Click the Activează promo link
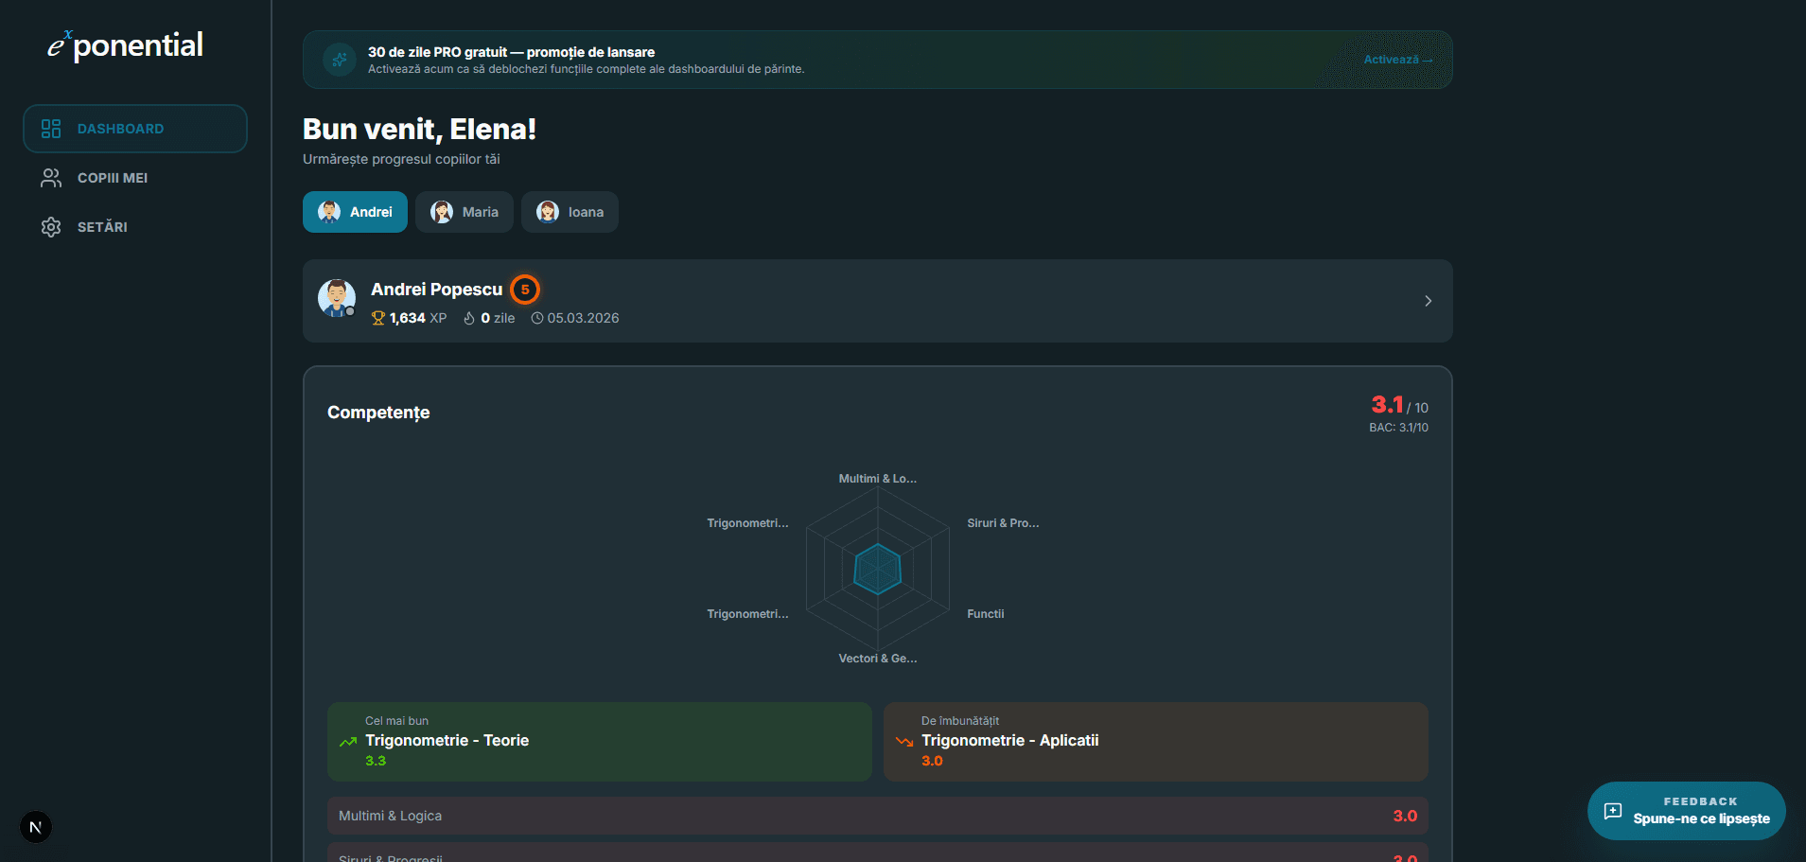This screenshot has width=1806, height=862. point(1397,60)
